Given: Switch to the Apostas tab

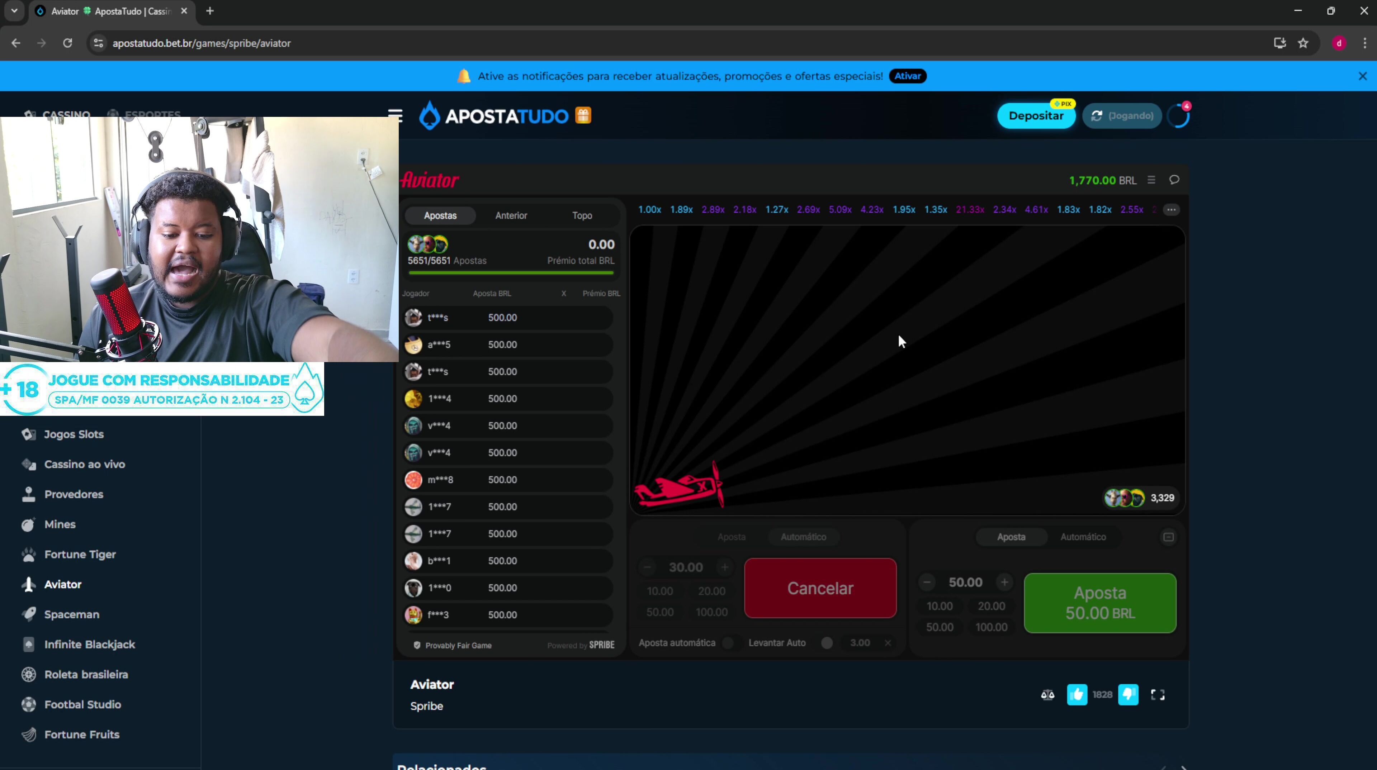Looking at the screenshot, I should point(440,215).
